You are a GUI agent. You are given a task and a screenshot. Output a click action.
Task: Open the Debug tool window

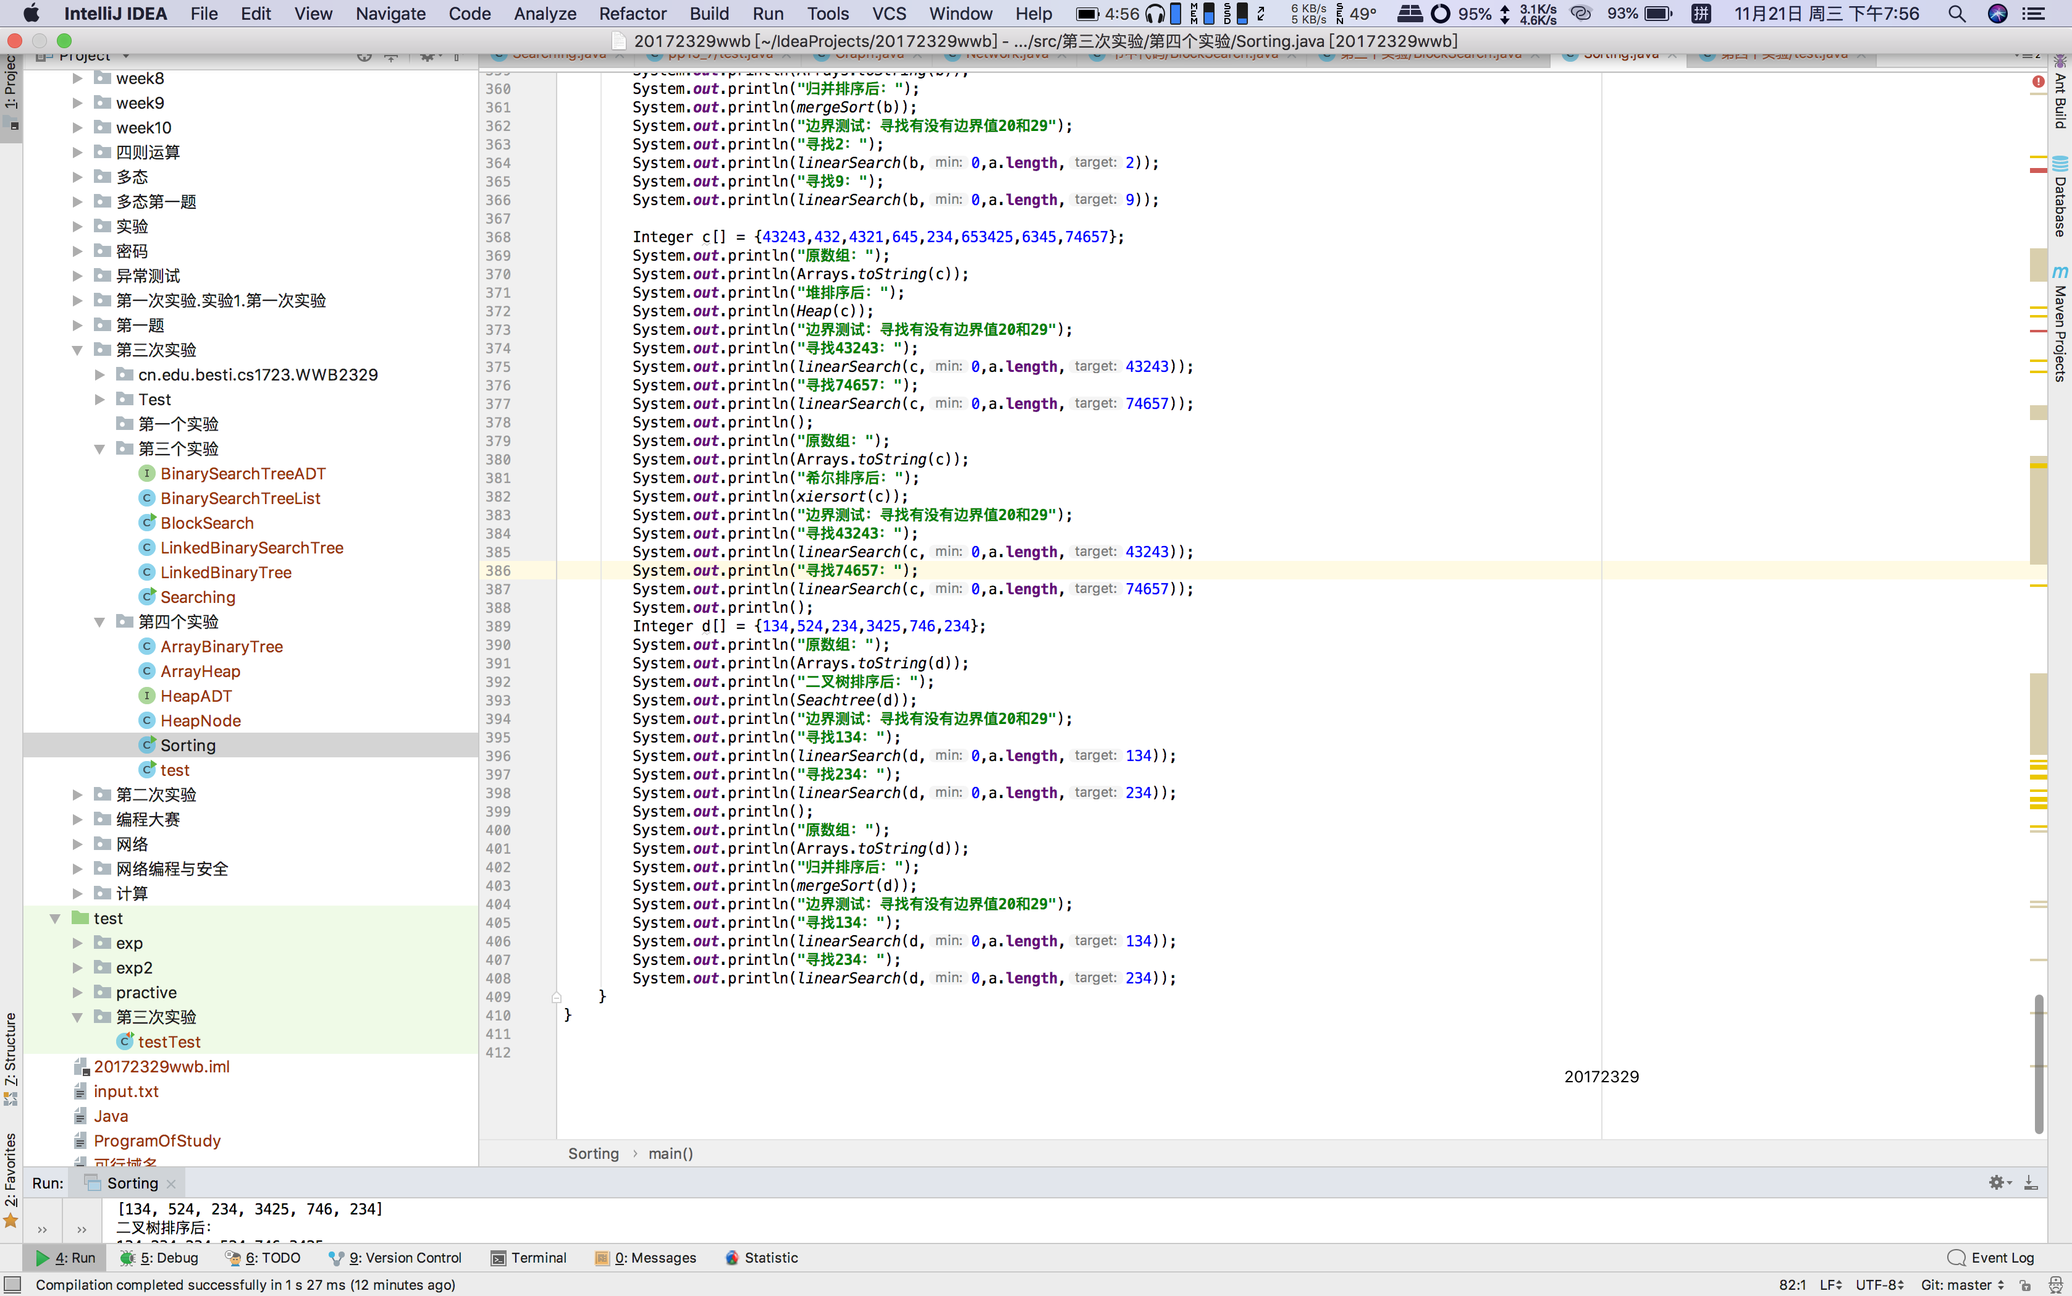pyautogui.click(x=159, y=1258)
